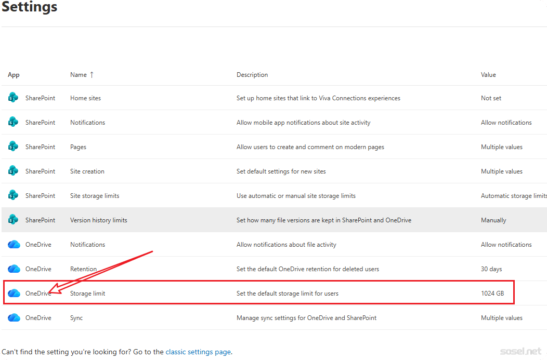
Task: Click SharePoint icon in Version history limits row
Action: coord(14,220)
